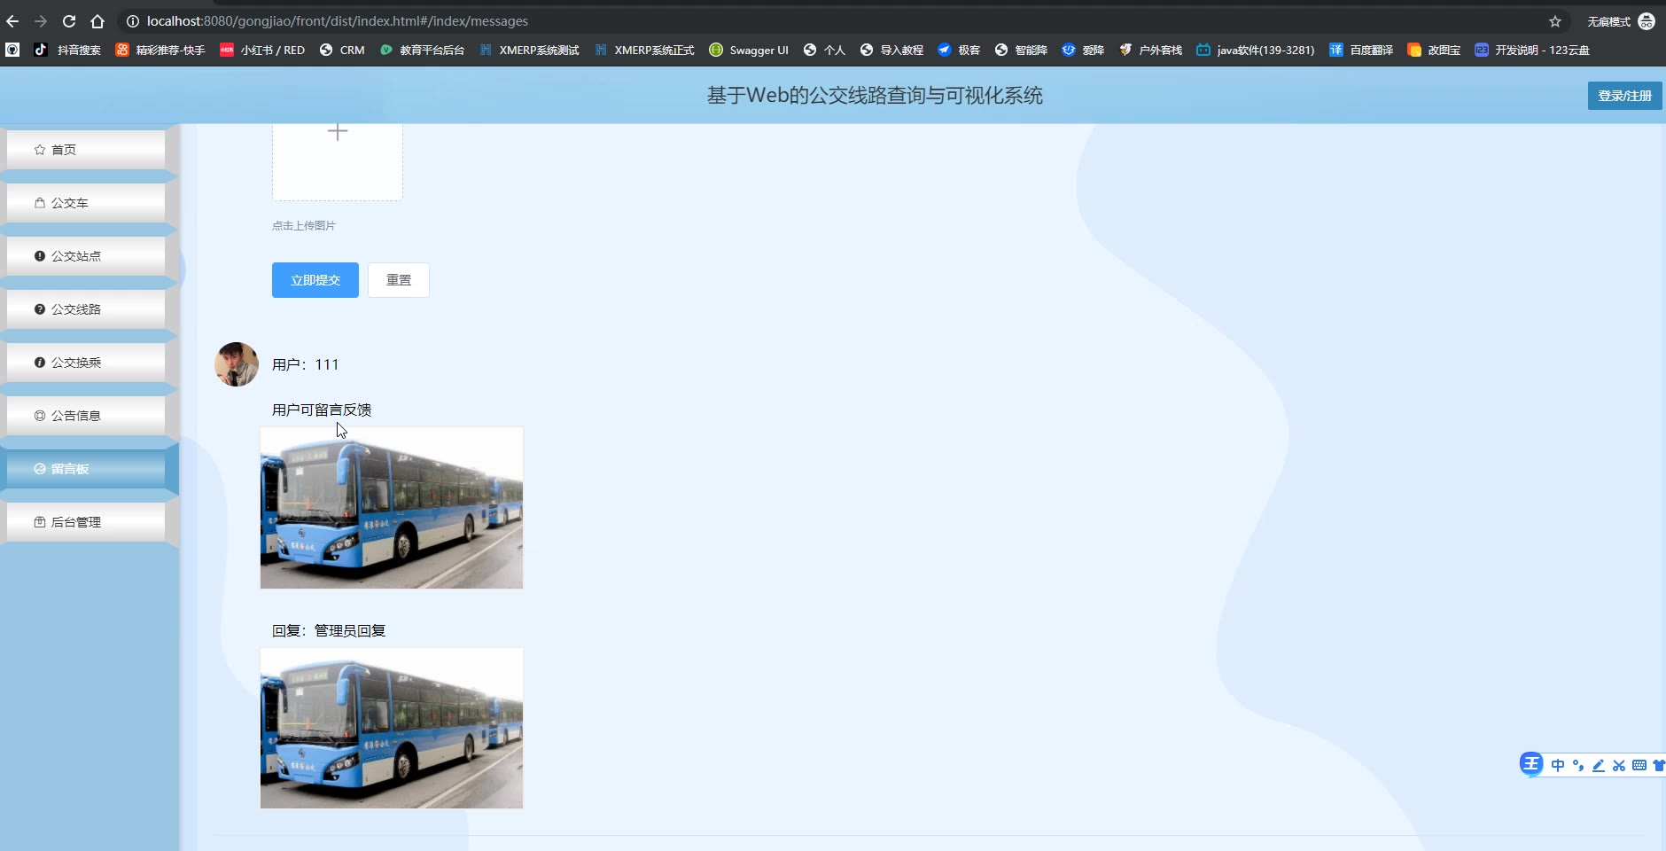Open the 智能降 bookmark

pyautogui.click(x=1021, y=50)
